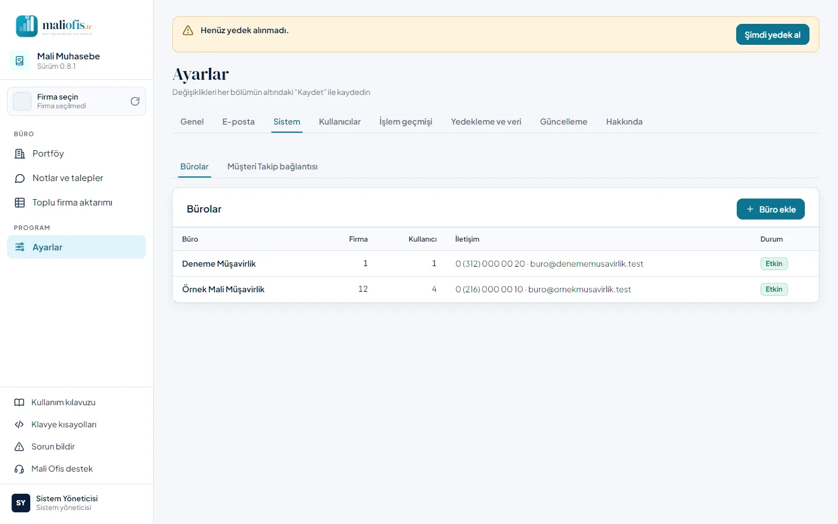Click the Klavye kısayolları code icon

click(x=19, y=424)
